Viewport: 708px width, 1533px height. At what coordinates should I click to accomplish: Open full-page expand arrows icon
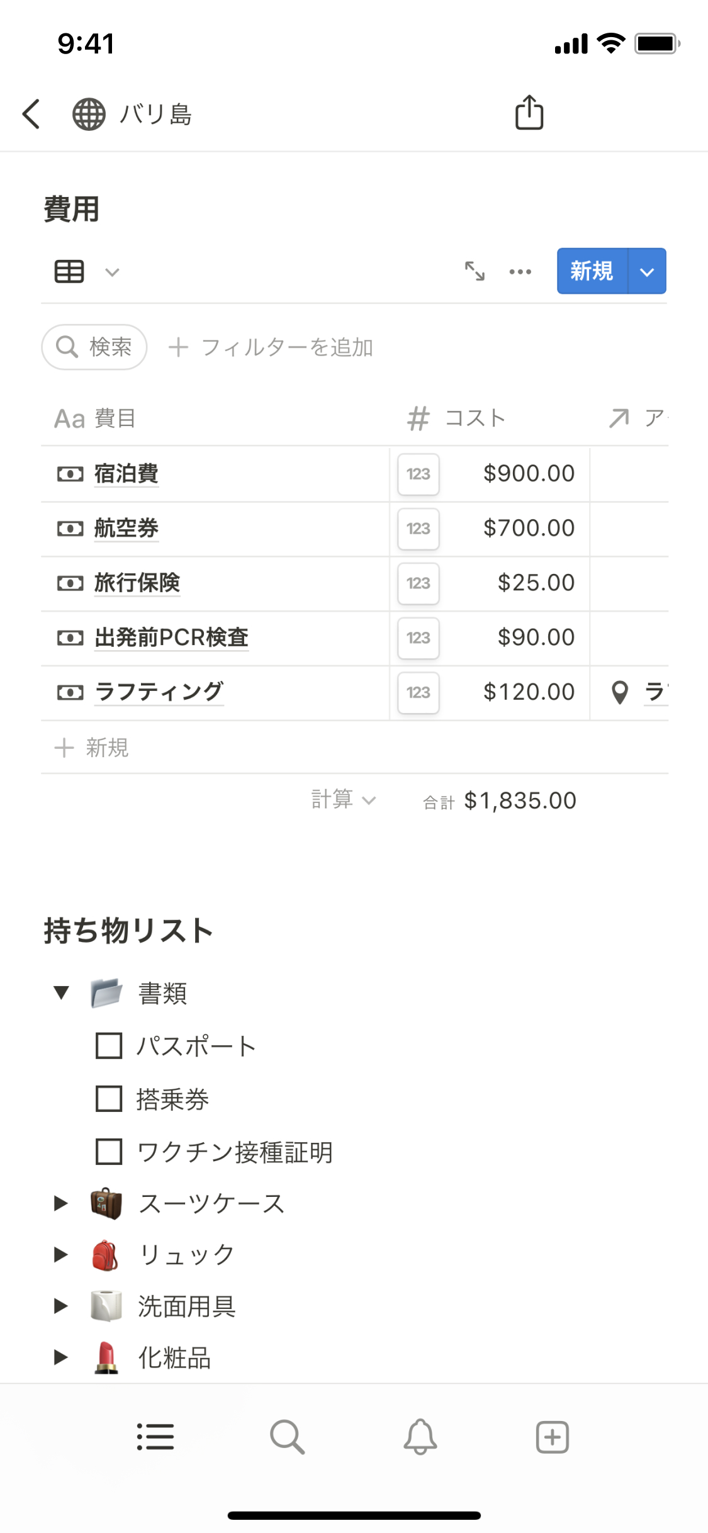(475, 271)
